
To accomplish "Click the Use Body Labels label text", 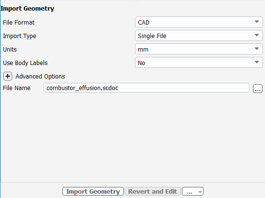I will (25, 63).
